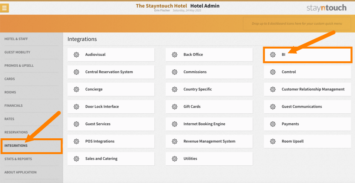This screenshot has height=183, width=355.
Task: Click the gear icon beside Guest Services
Action: (x=76, y=124)
